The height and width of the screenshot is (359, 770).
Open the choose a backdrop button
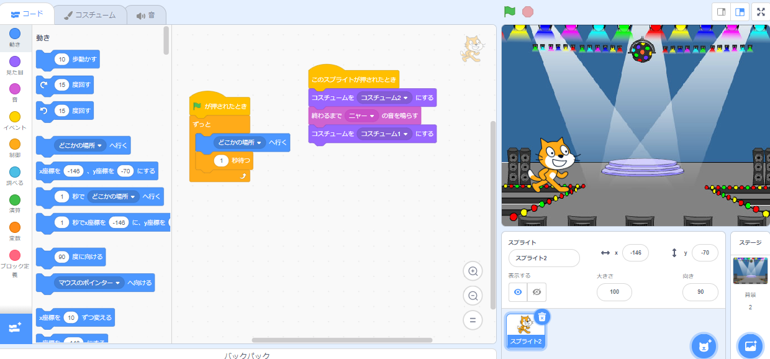tap(750, 346)
